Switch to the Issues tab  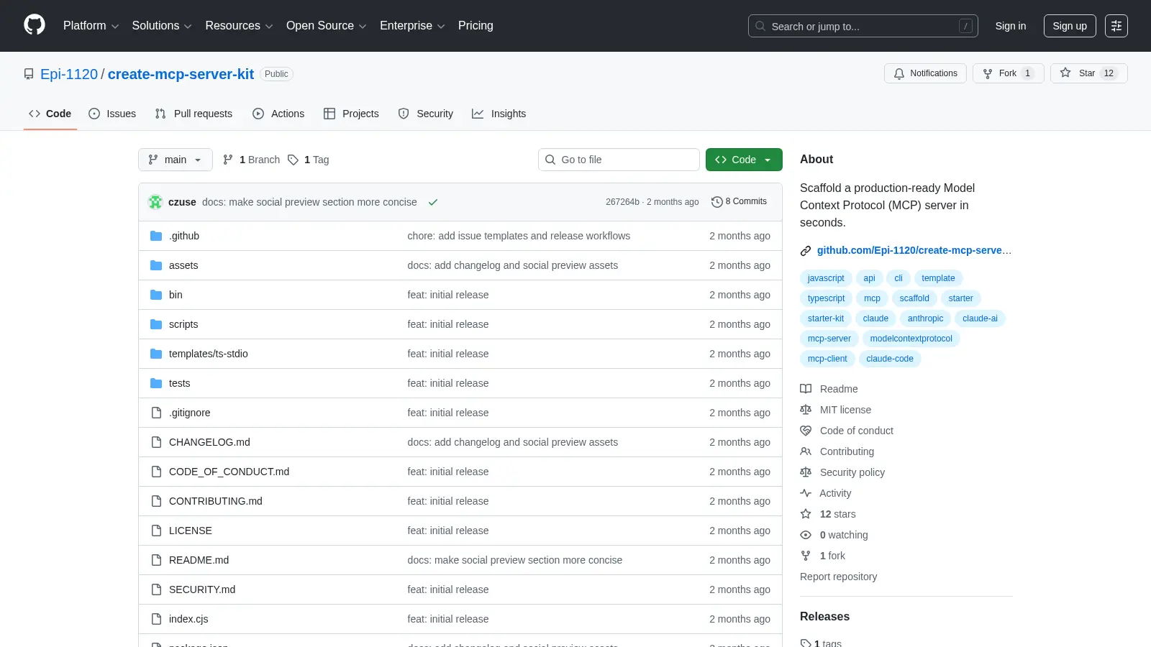[112, 114]
